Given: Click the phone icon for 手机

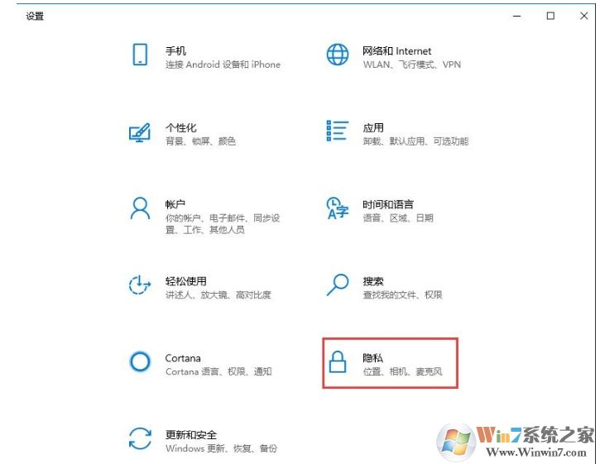Looking at the screenshot, I should coord(140,55).
